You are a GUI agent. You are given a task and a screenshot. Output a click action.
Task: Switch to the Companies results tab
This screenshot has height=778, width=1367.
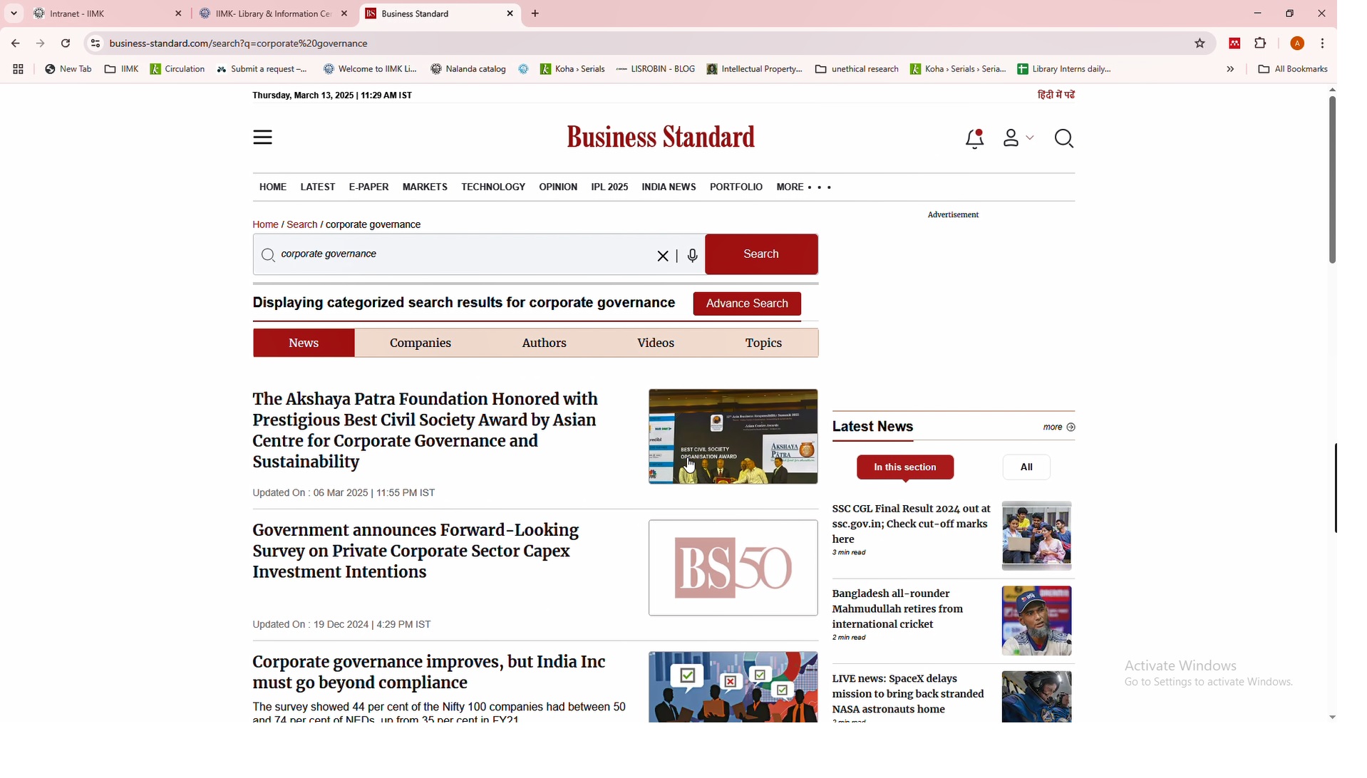click(421, 343)
